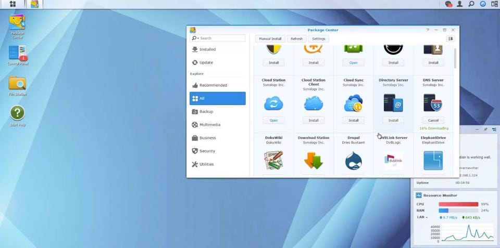The image size is (500, 248).
Task: Select the Utilities category
Action: pos(218,164)
